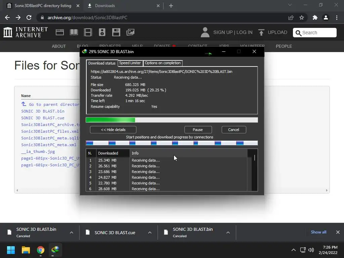344x258 pixels.
Task: Click the Internet Download Manager taskbar icon
Action: [55, 250]
